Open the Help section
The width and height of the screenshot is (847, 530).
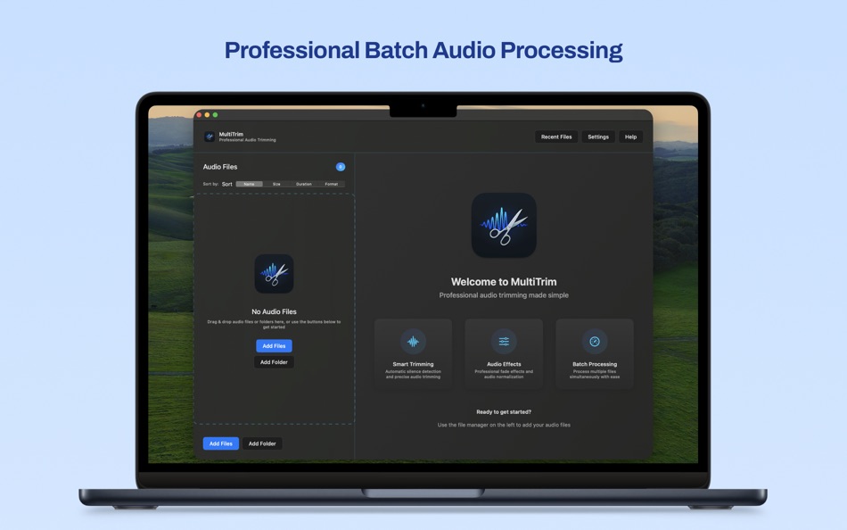[630, 137]
